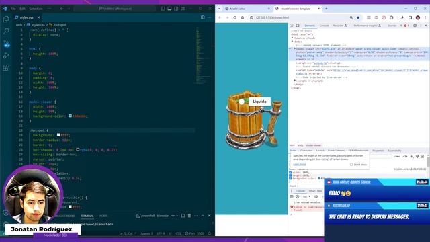
Task: Zoom icon in Chrome address bar
Action: [x=351, y=17]
